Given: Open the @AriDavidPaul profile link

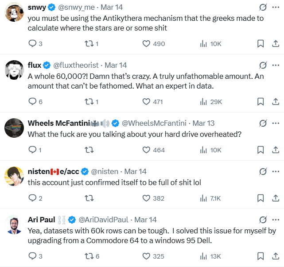Looking at the screenshot, I should 104,220.
